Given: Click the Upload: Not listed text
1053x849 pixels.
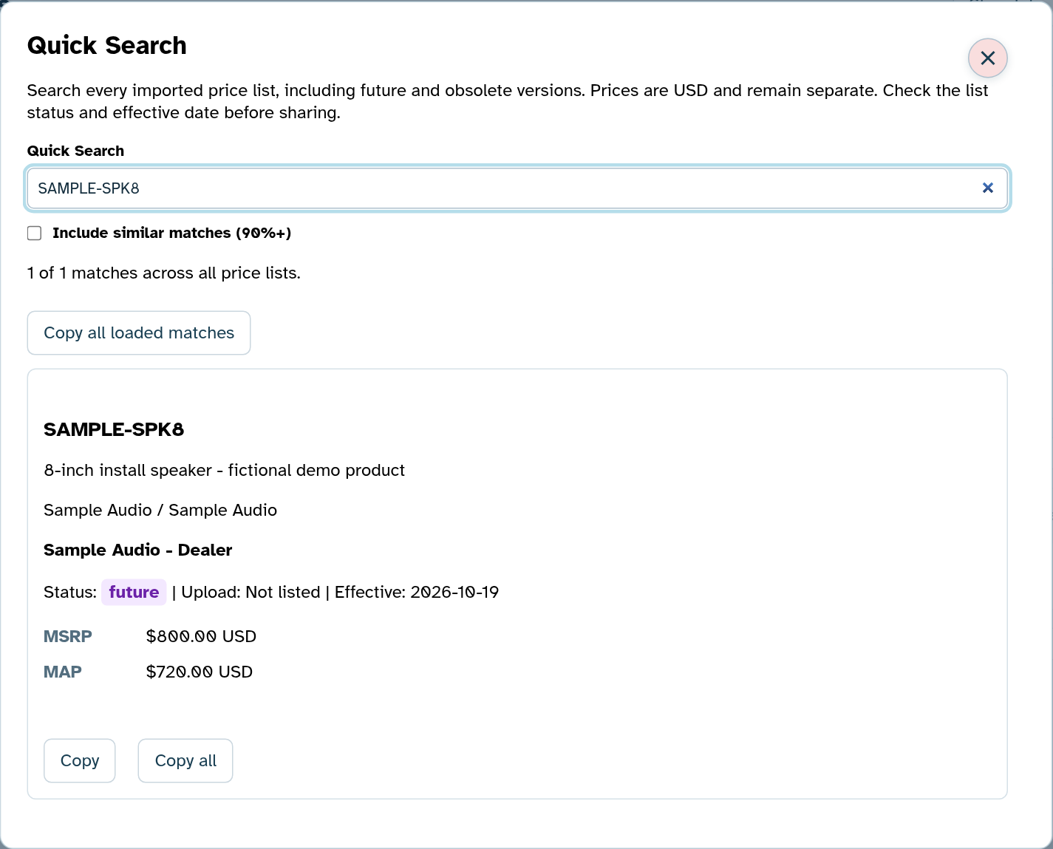Looking at the screenshot, I should click(251, 592).
